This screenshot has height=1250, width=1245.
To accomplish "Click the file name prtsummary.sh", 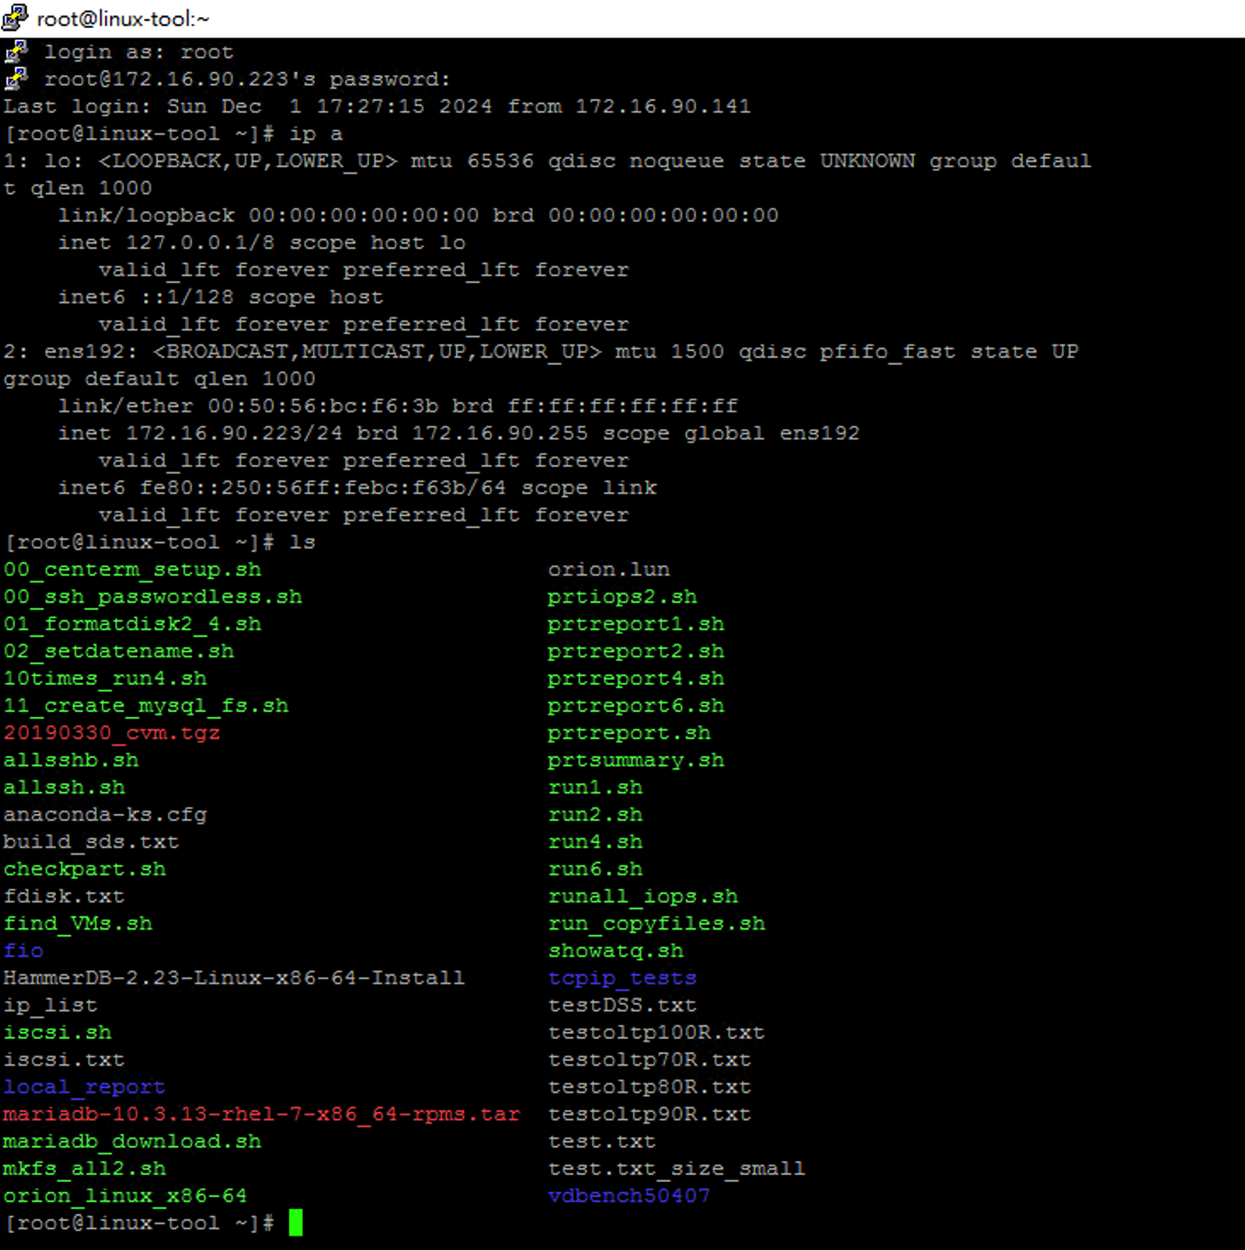I will 636,760.
